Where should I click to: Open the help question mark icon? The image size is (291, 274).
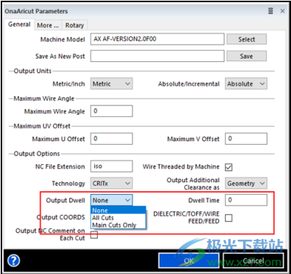(14, 261)
